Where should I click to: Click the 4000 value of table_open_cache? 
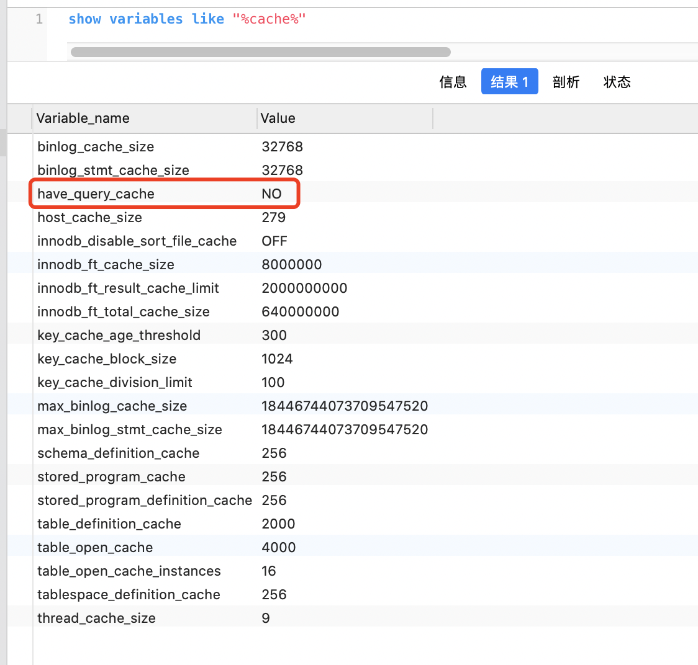(278, 548)
